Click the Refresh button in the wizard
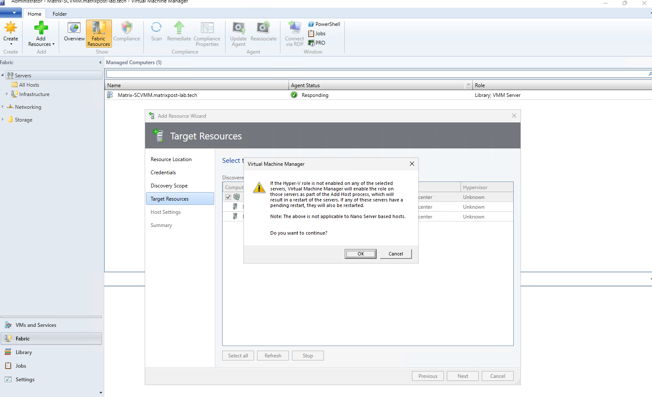 coord(273,356)
